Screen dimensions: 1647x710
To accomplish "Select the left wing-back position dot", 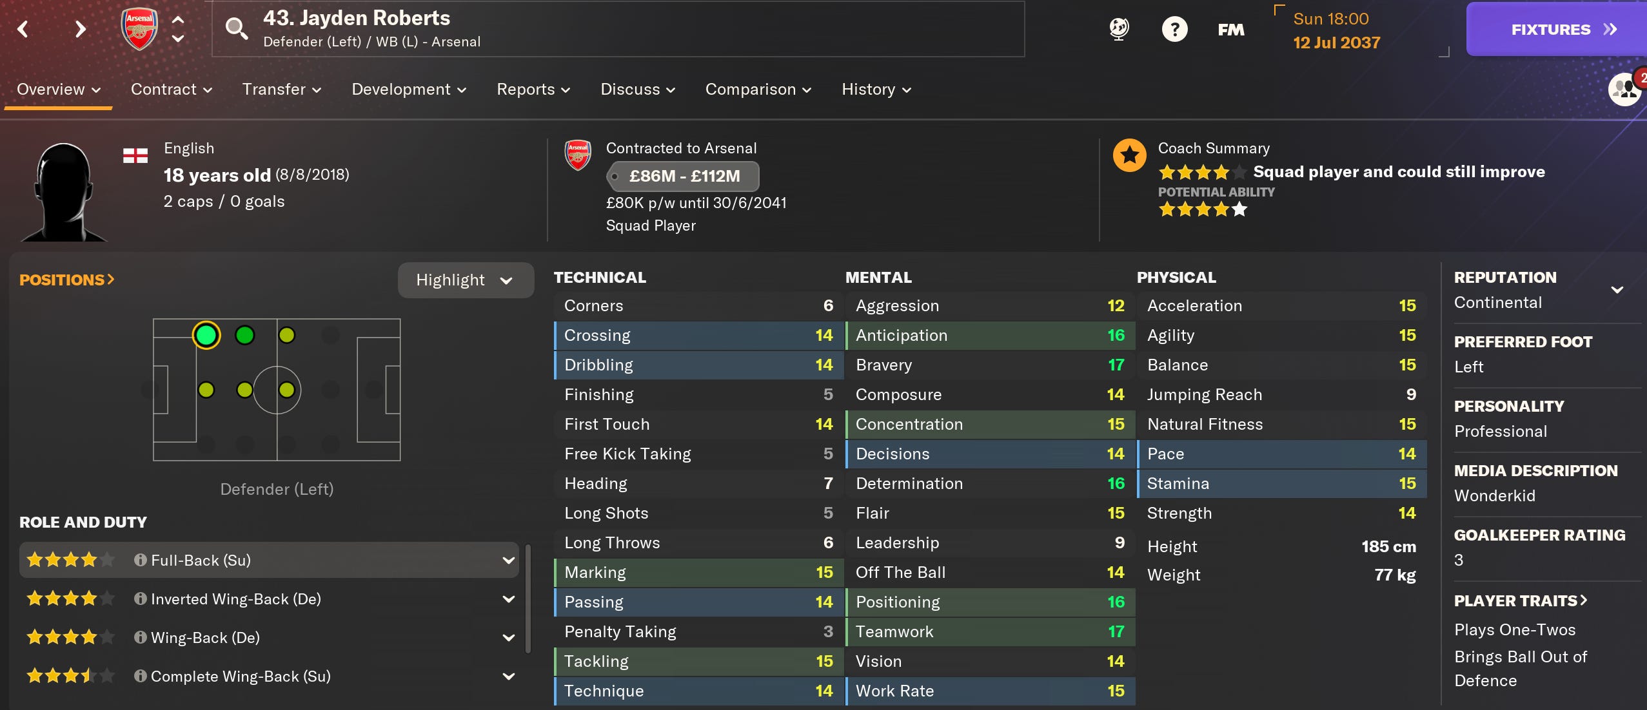I will click(x=245, y=335).
